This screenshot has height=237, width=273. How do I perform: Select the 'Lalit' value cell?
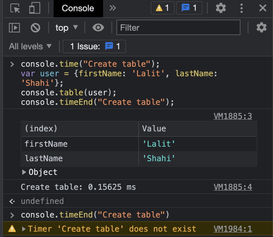coord(197,144)
